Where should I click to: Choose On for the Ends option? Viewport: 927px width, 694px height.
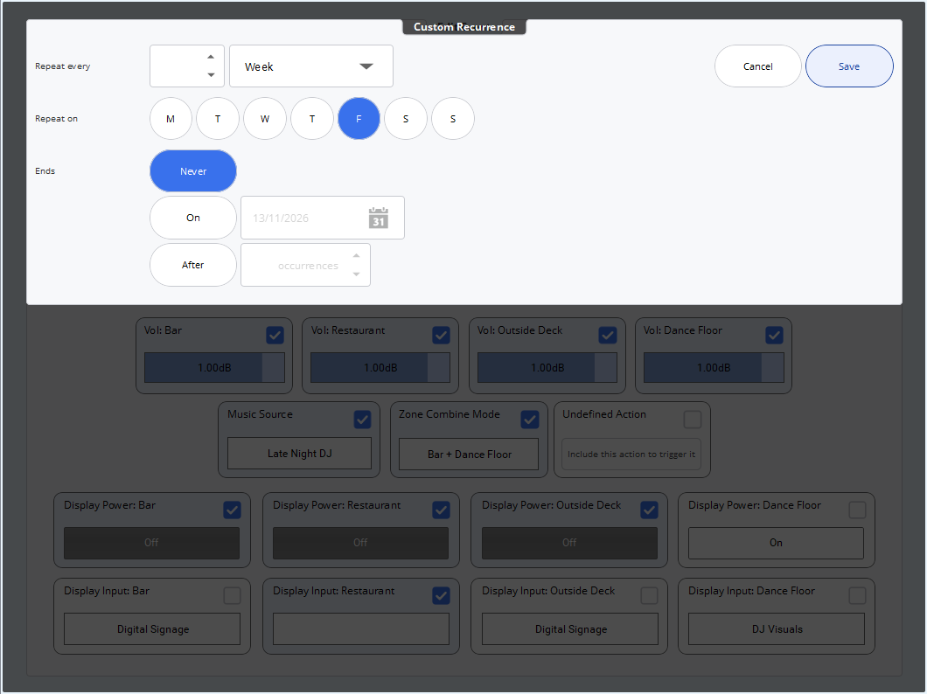click(193, 218)
